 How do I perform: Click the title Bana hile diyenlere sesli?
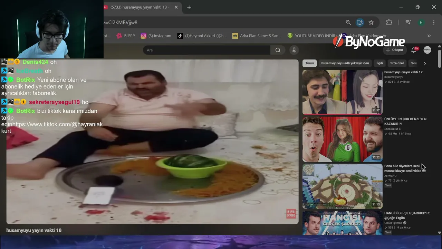(405, 168)
